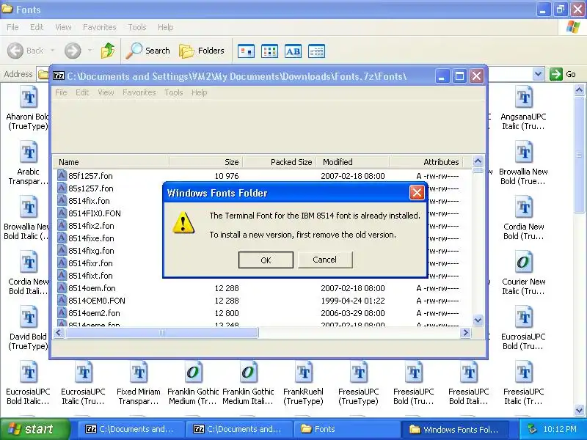Click 7-Zip horizontal scrollbar left arrow
The image size is (587, 440).
tap(59, 333)
